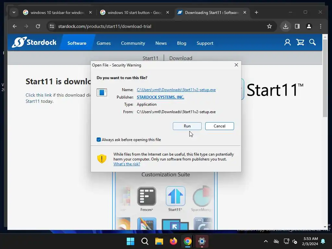Click the Stardock logo
This screenshot has width=332, height=249.
[34, 42]
